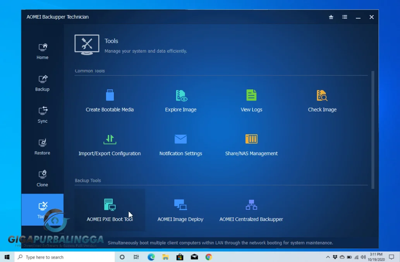Open the Windows Start menu
This screenshot has height=262, width=400.
coord(7,257)
